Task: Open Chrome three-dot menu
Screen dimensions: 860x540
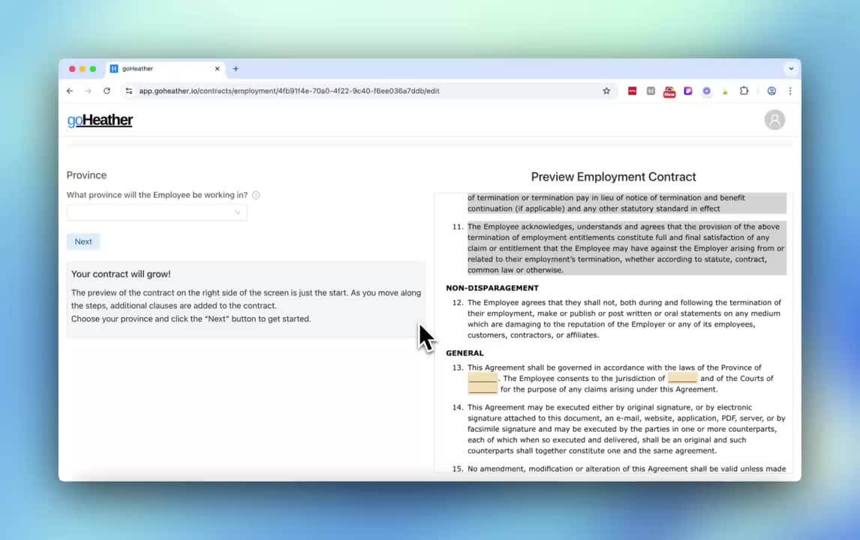Action: click(x=790, y=91)
